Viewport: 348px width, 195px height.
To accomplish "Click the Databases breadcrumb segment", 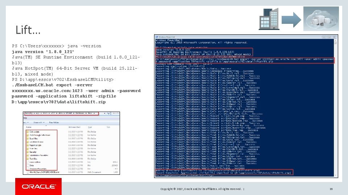I will tap(80, 113).
